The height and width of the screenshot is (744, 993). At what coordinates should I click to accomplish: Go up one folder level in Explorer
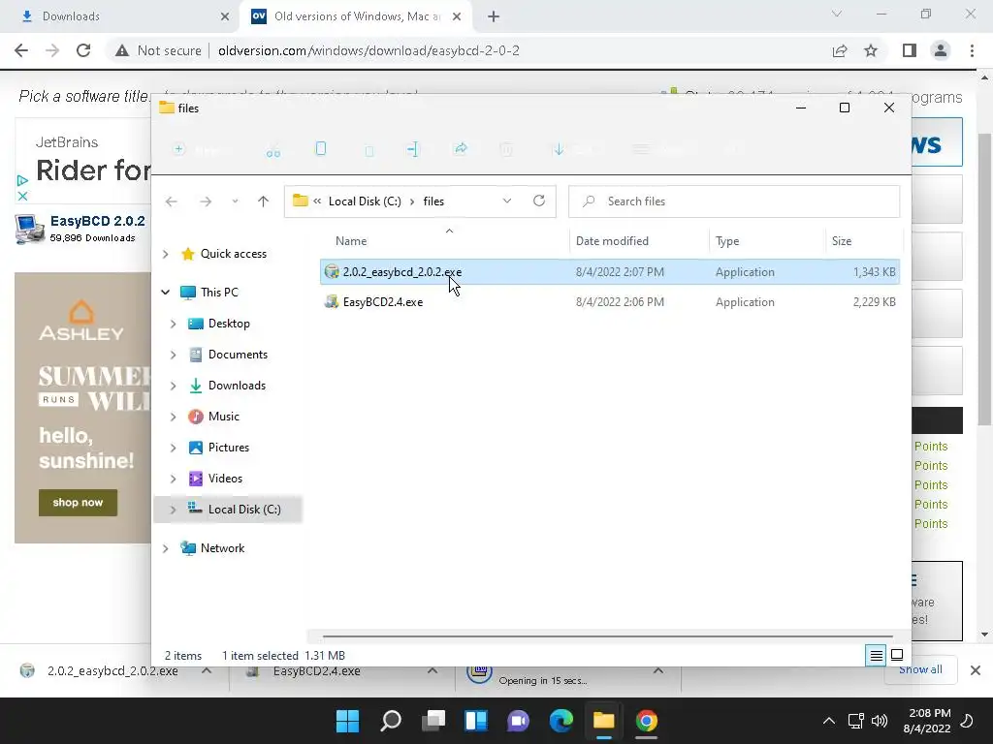264,201
